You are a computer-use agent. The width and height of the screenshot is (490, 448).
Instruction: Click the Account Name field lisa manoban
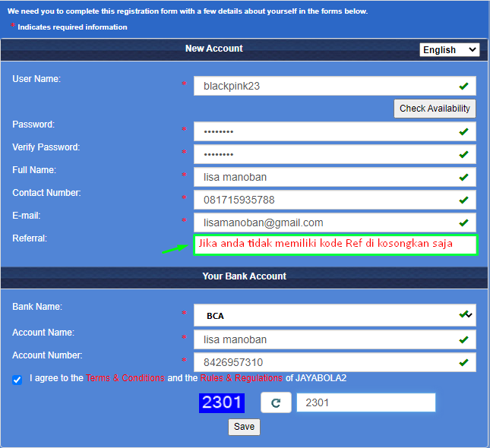[x=335, y=339]
